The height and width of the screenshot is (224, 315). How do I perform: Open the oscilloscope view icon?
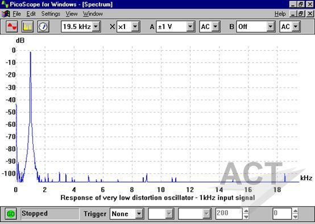coord(12,27)
